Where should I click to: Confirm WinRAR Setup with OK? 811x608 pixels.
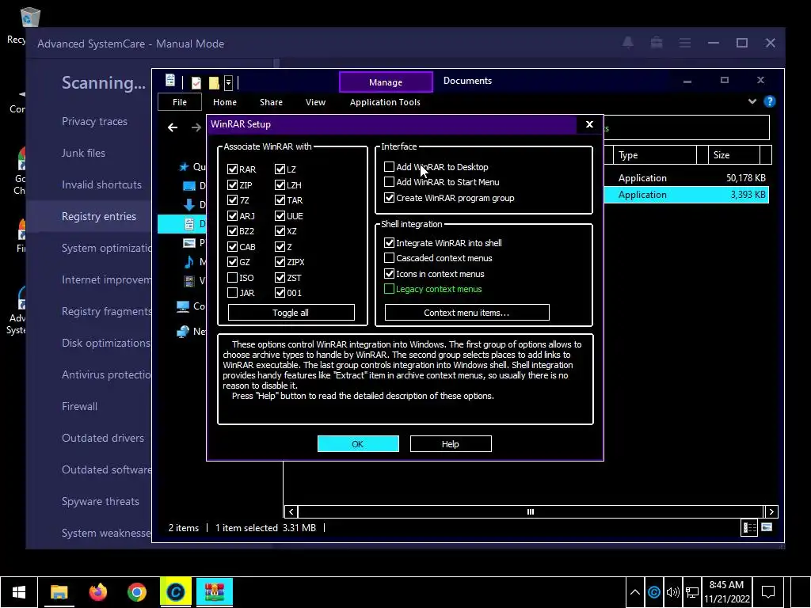358,443
